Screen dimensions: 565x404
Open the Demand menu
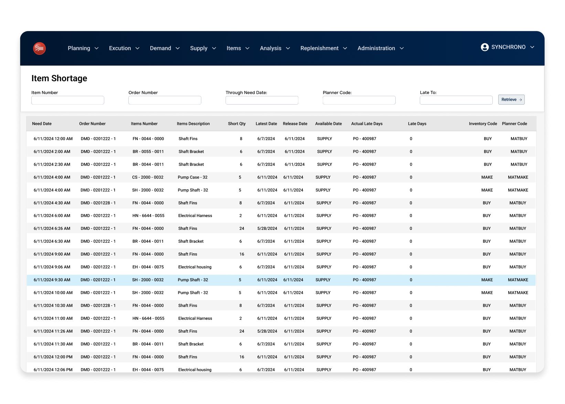click(x=160, y=49)
